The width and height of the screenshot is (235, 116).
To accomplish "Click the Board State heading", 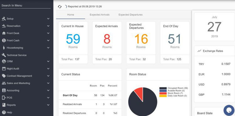I will click(205, 113).
